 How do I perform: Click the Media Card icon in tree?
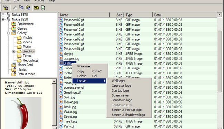pos(14,65)
